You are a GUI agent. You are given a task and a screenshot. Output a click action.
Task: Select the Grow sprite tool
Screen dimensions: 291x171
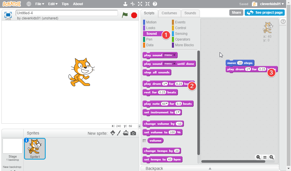pos(140,4)
